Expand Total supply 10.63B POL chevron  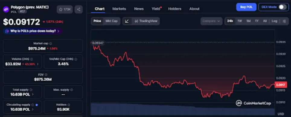coord(33,94)
